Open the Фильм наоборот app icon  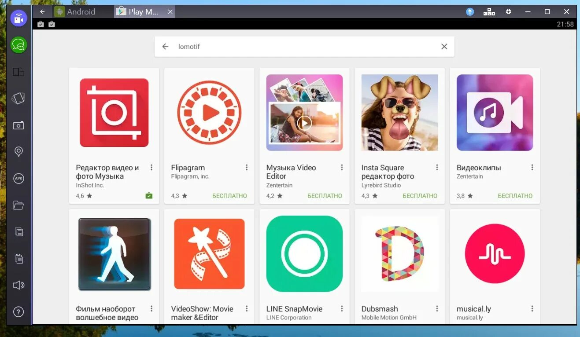pyautogui.click(x=115, y=254)
